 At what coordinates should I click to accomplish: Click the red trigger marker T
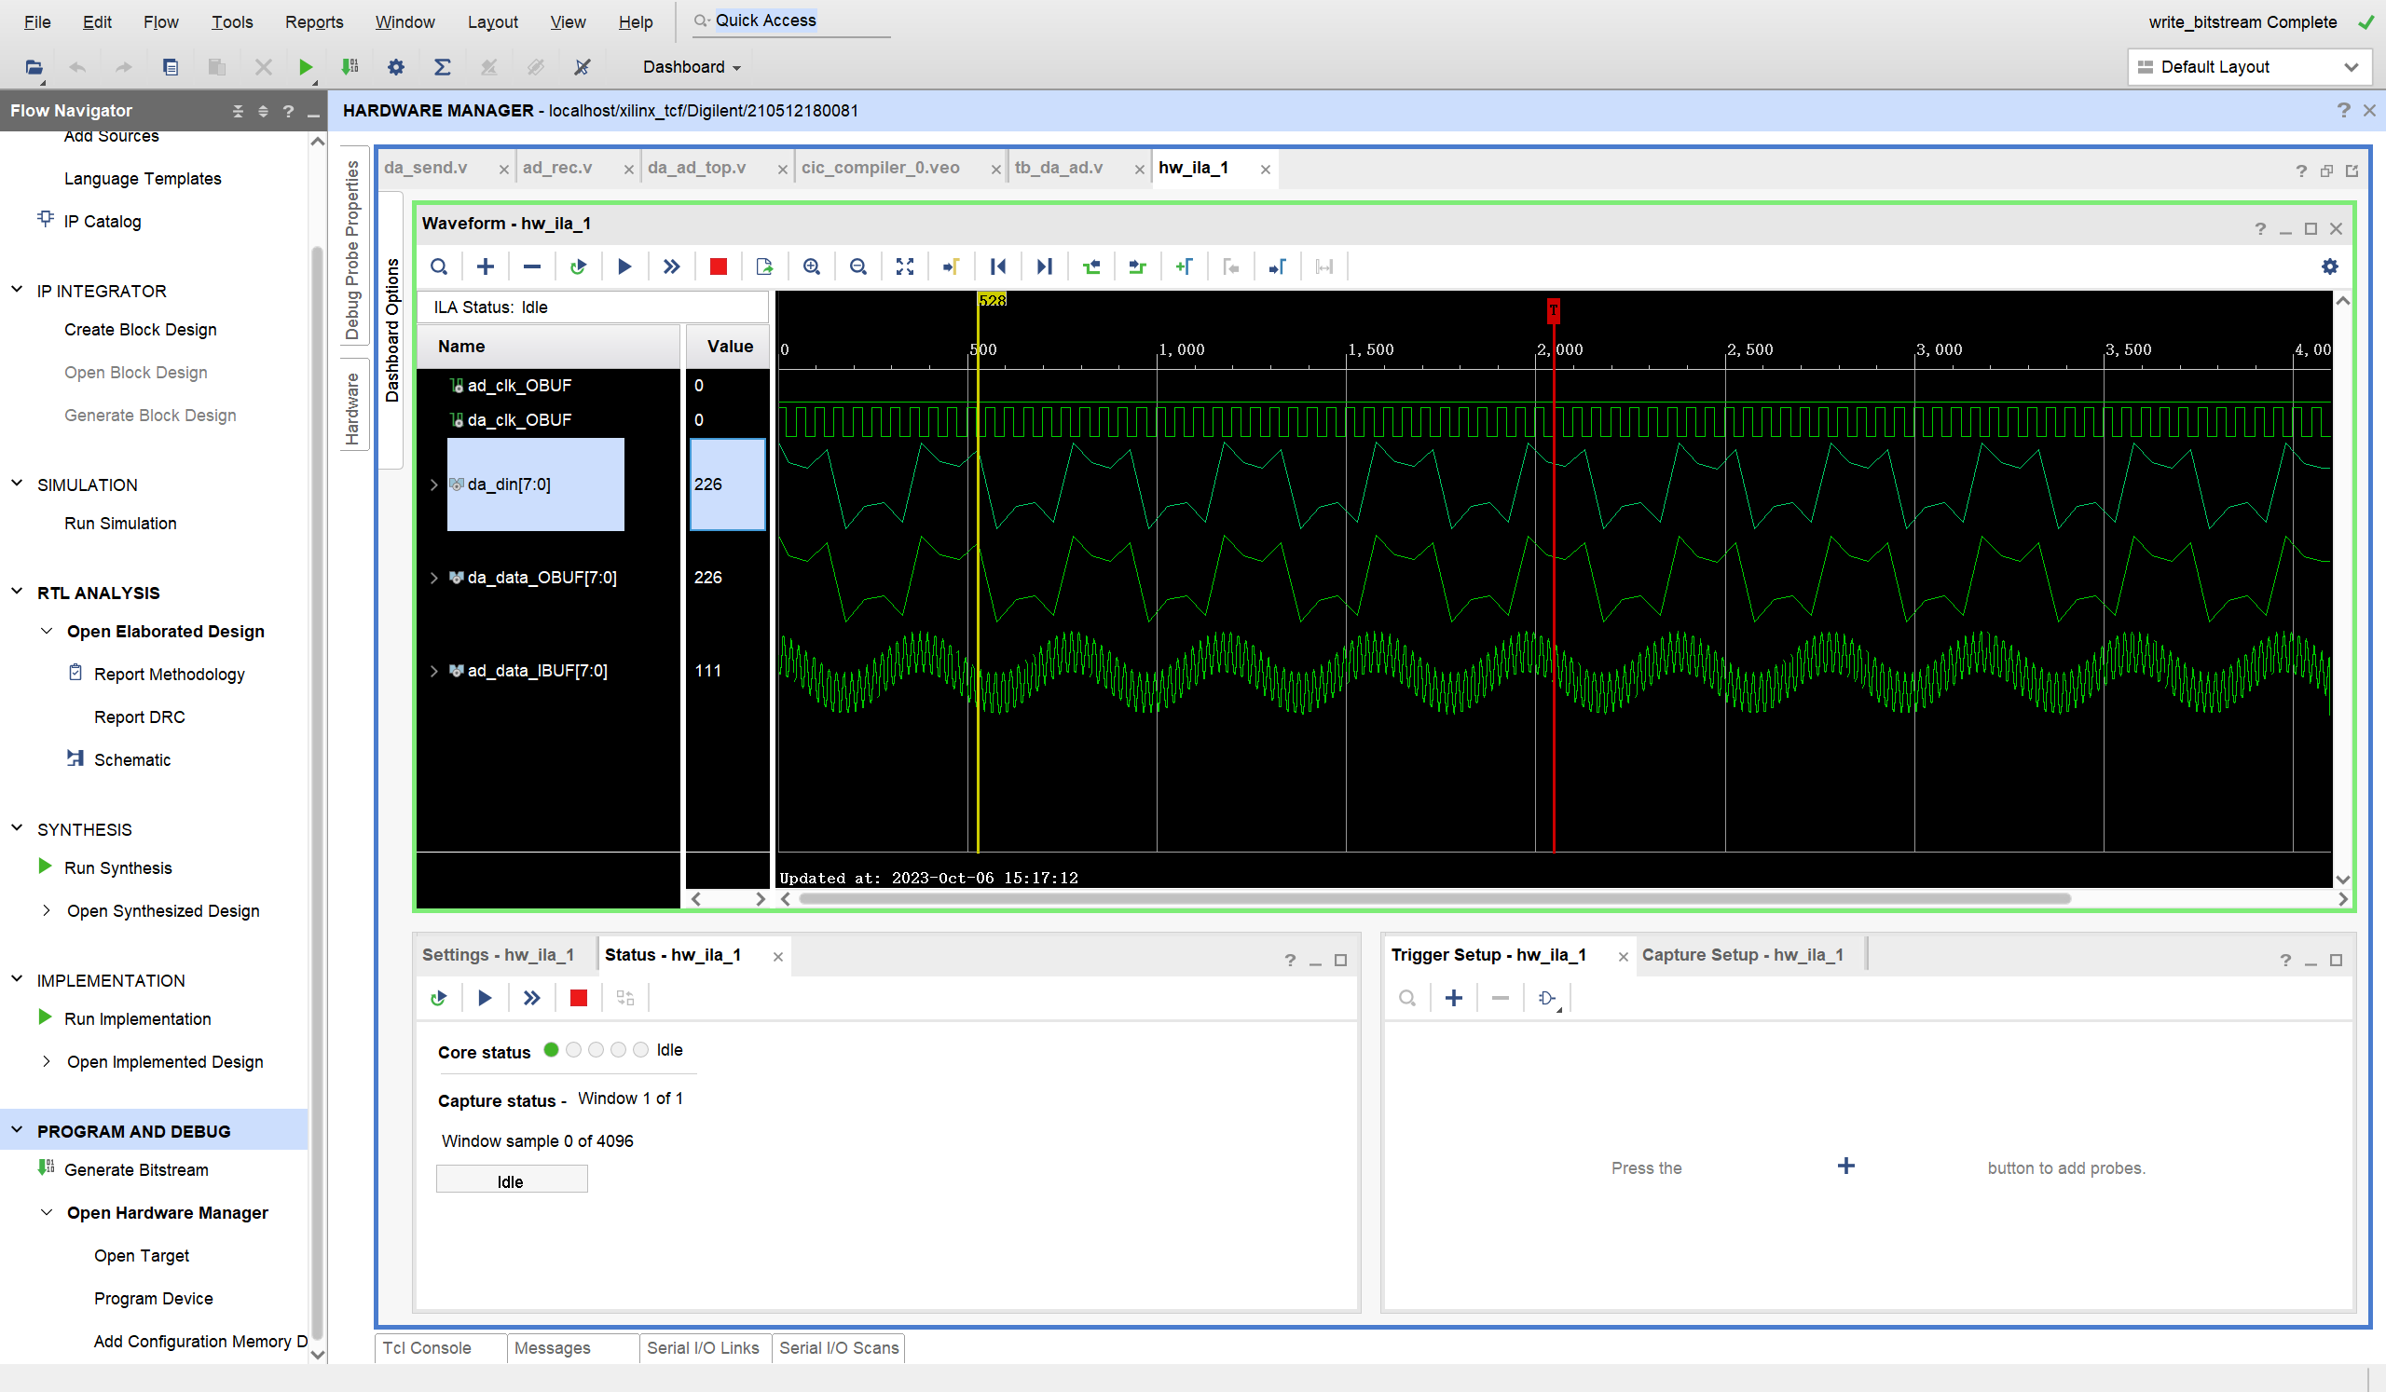[x=1554, y=309]
